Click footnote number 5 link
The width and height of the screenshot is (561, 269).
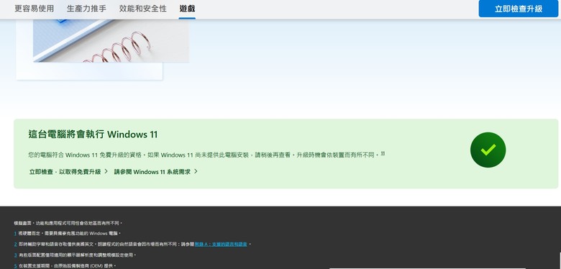tap(15, 266)
